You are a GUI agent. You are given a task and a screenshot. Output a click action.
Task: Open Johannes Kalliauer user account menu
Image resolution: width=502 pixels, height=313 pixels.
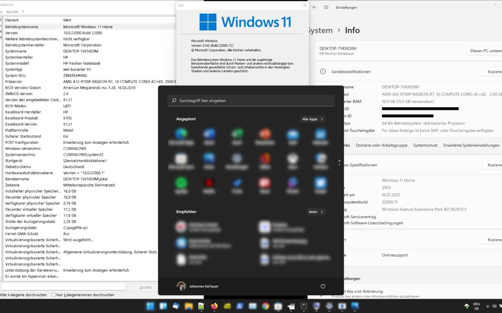pyautogui.click(x=198, y=286)
